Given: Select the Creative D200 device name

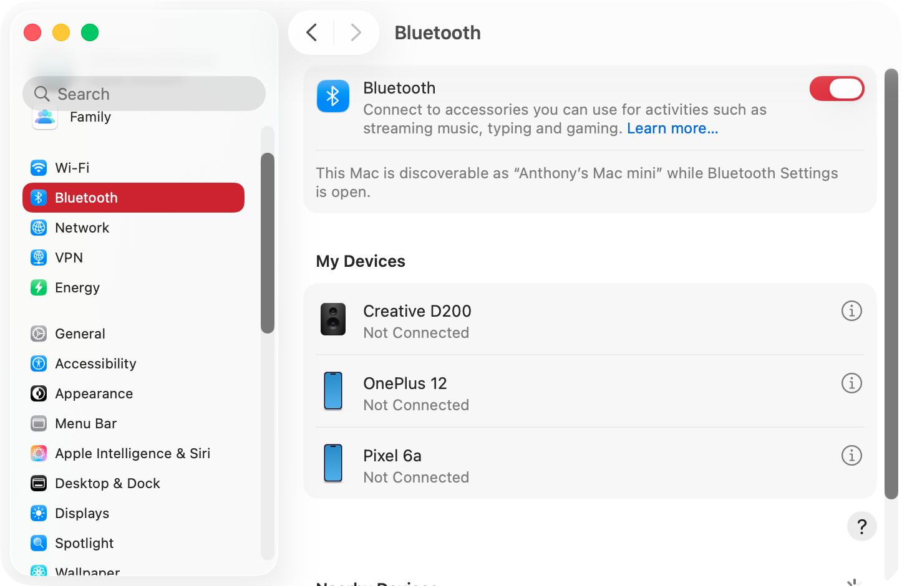Looking at the screenshot, I should point(417,311).
